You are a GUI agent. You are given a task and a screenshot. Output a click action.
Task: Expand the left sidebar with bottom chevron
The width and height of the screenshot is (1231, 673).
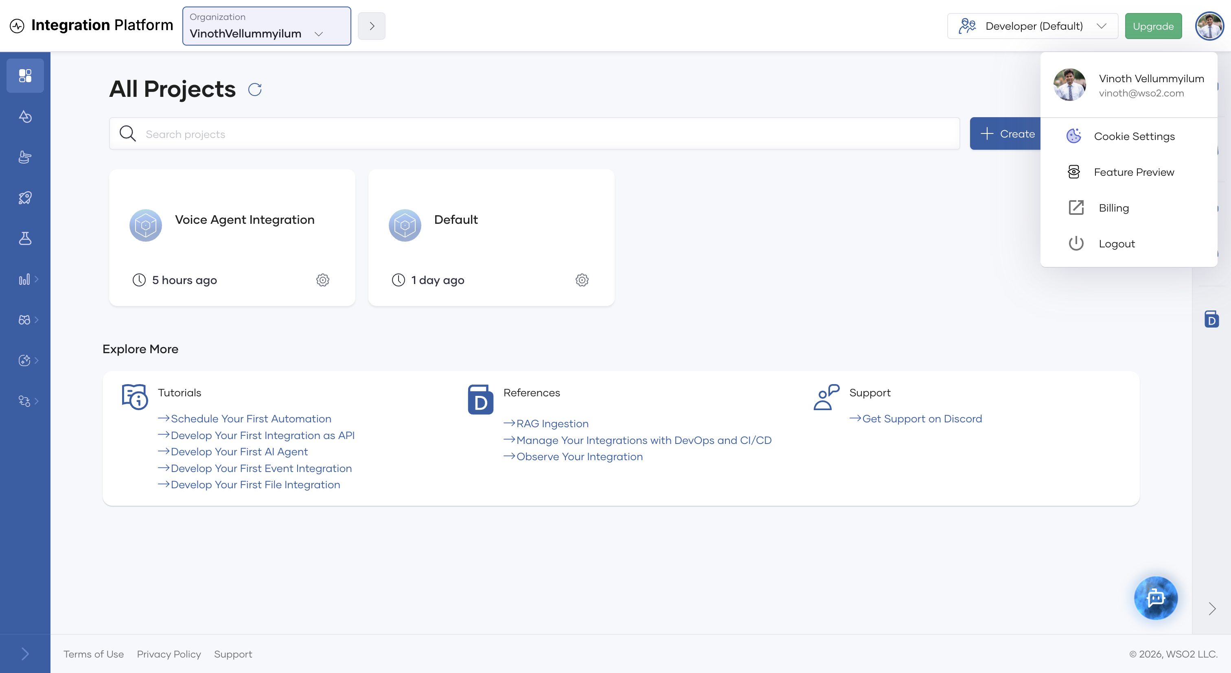pyautogui.click(x=25, y=653)
